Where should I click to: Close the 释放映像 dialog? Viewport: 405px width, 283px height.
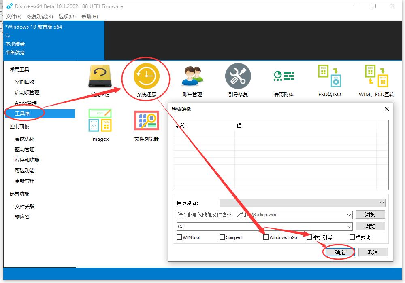click(387, 109)
